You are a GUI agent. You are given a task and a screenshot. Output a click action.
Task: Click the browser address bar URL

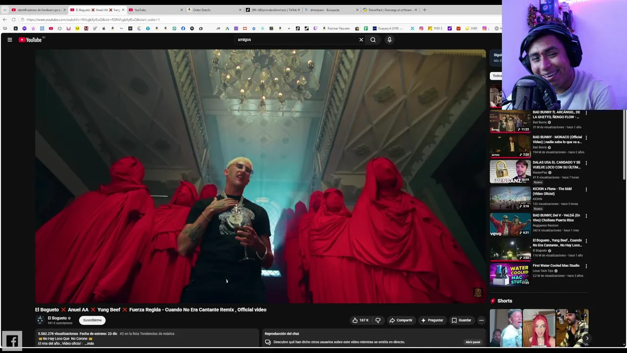[93, 20]
